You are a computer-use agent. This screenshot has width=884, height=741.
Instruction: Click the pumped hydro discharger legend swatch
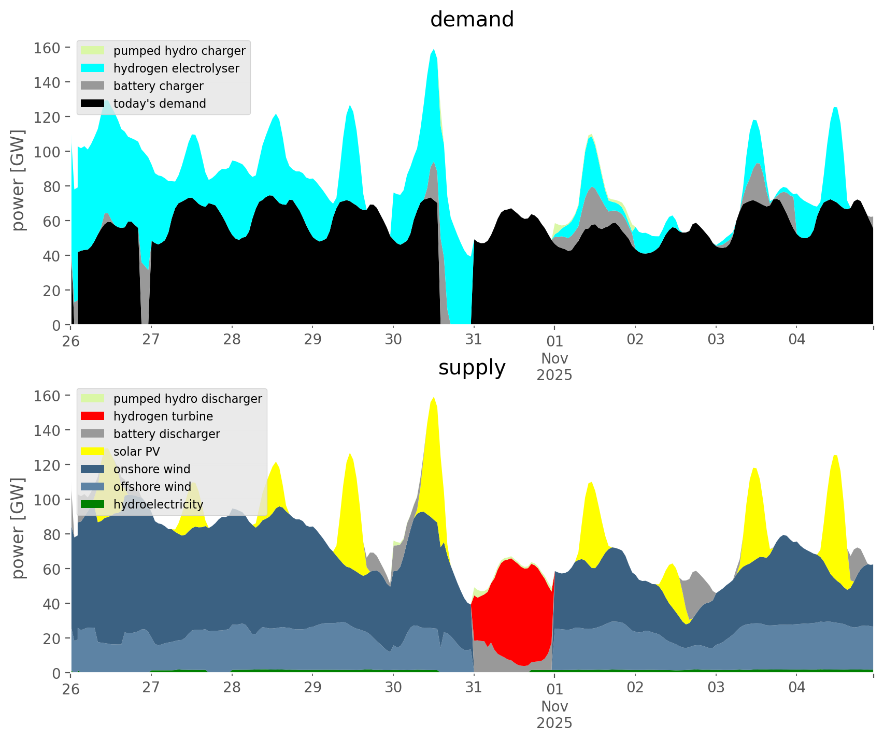(93, 399)
